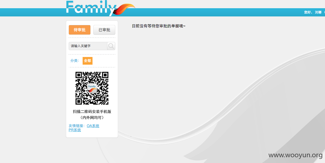
Task: Click the magnifier search icon
Action: 111,46
